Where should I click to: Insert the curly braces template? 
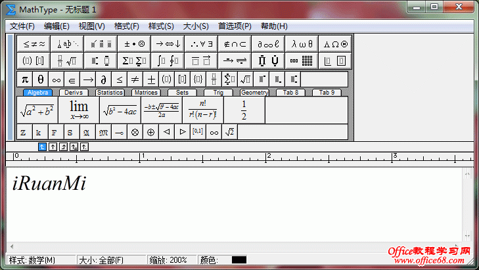pyautogui.click(x=198, y=79)
